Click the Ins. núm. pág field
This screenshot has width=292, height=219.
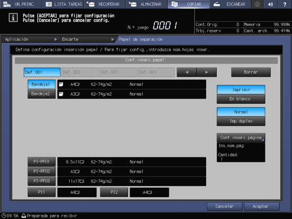[241, 146]
